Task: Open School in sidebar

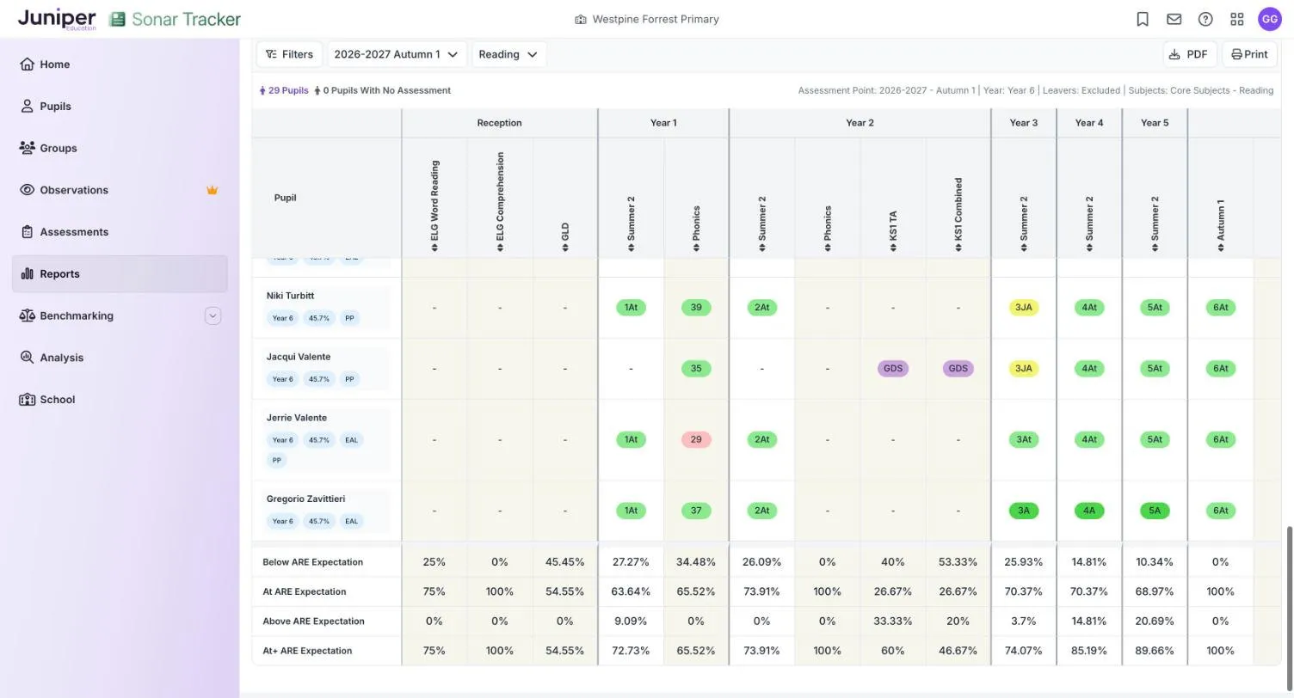Action: pyautogui.click(x=120, y=400)
